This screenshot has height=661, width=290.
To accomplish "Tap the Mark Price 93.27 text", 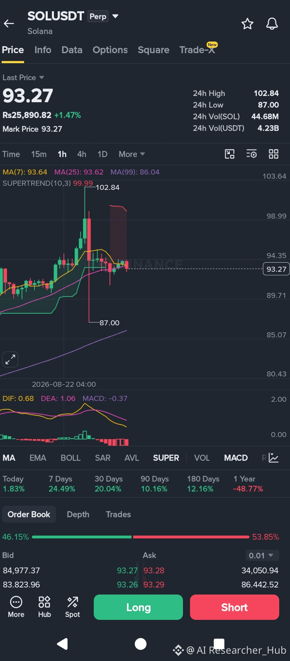I will click(32, 129).
